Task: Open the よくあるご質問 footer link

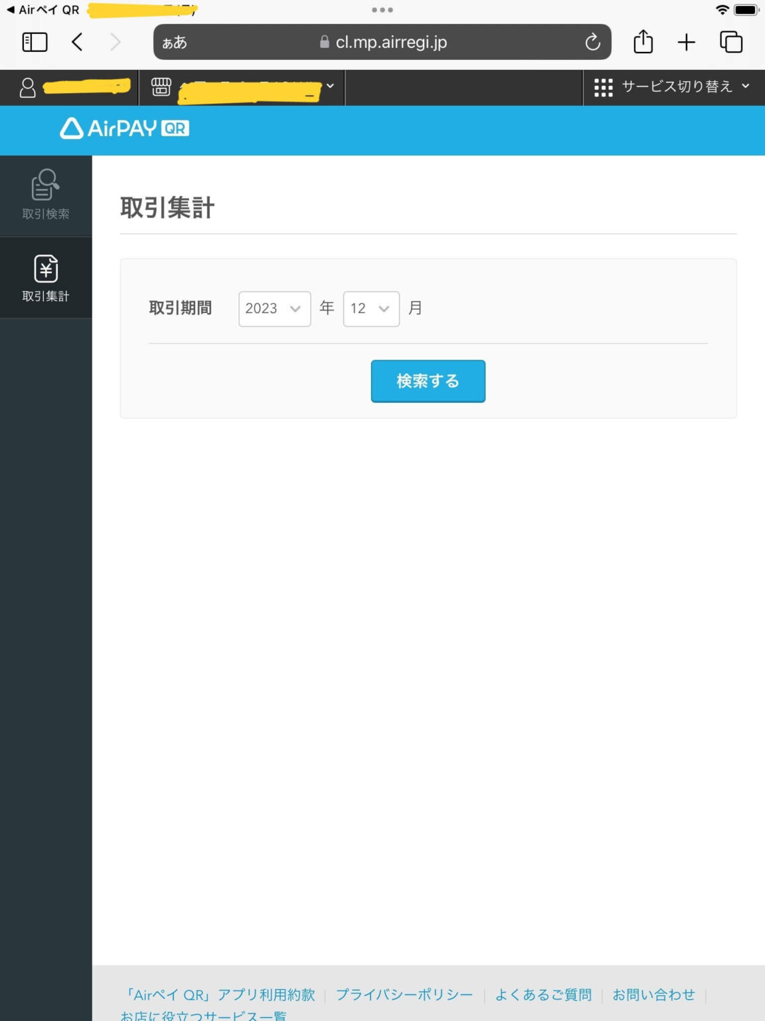Action: pos(544,994)
